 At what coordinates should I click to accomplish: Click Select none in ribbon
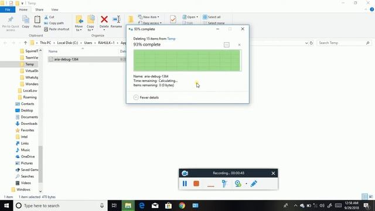213,23
